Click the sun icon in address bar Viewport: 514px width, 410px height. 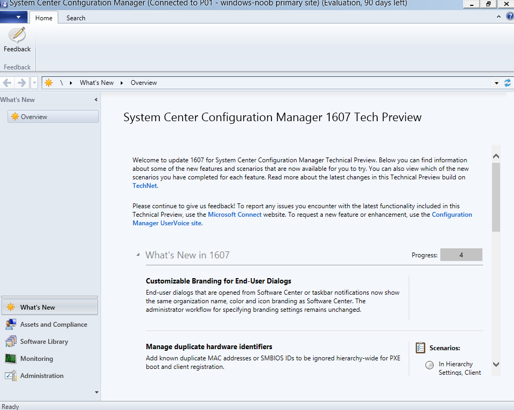tap(49, 83)
